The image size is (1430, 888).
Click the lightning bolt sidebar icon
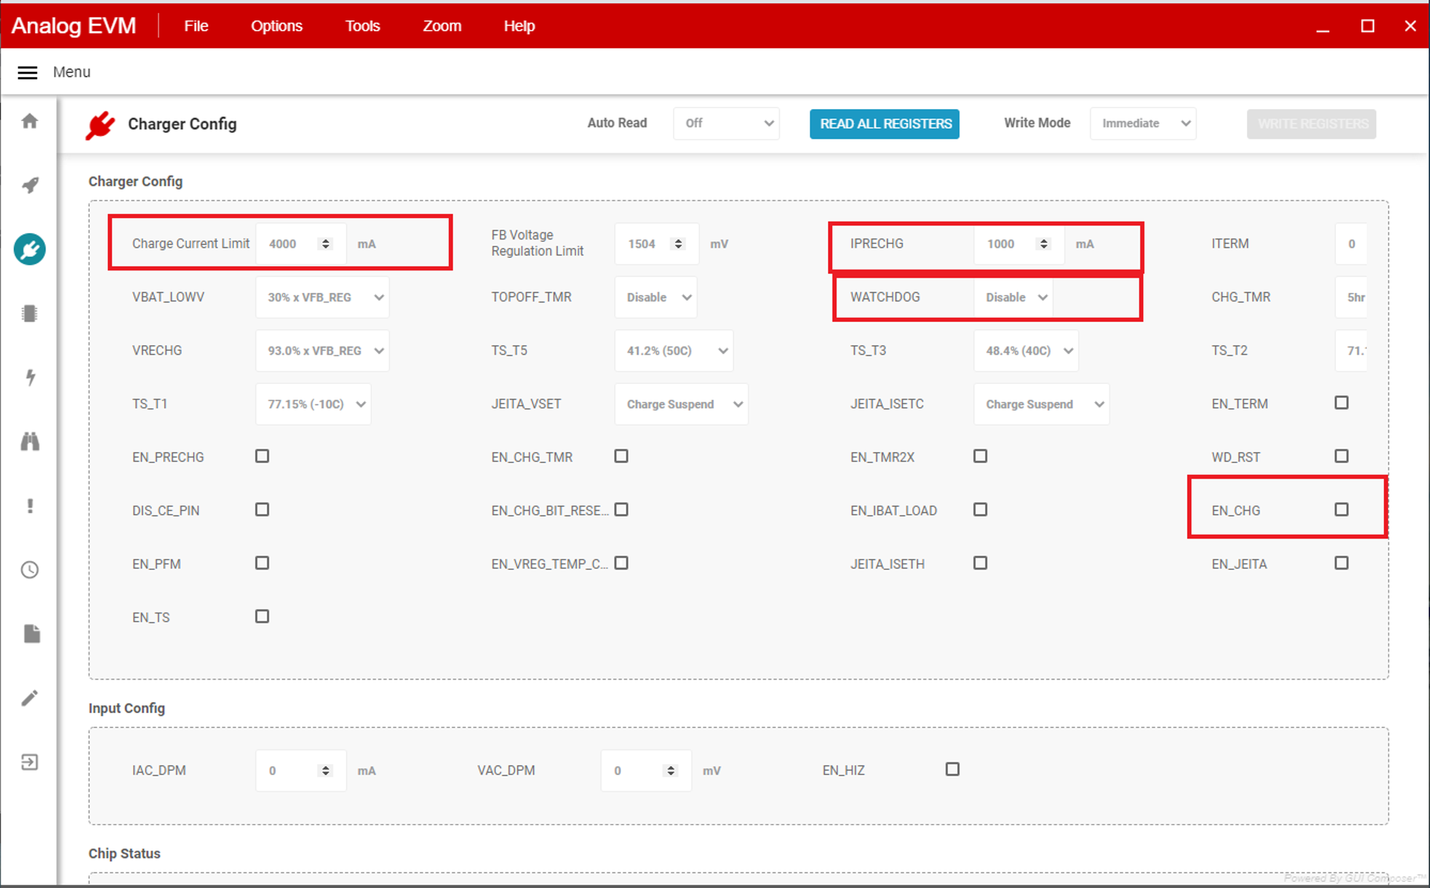point(29,377)
